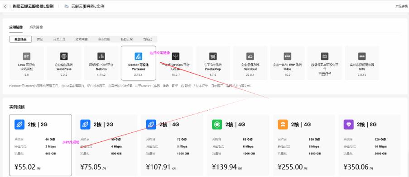Click the ¥255.00 price text
The image size is (409, 177).
point(290,167)
